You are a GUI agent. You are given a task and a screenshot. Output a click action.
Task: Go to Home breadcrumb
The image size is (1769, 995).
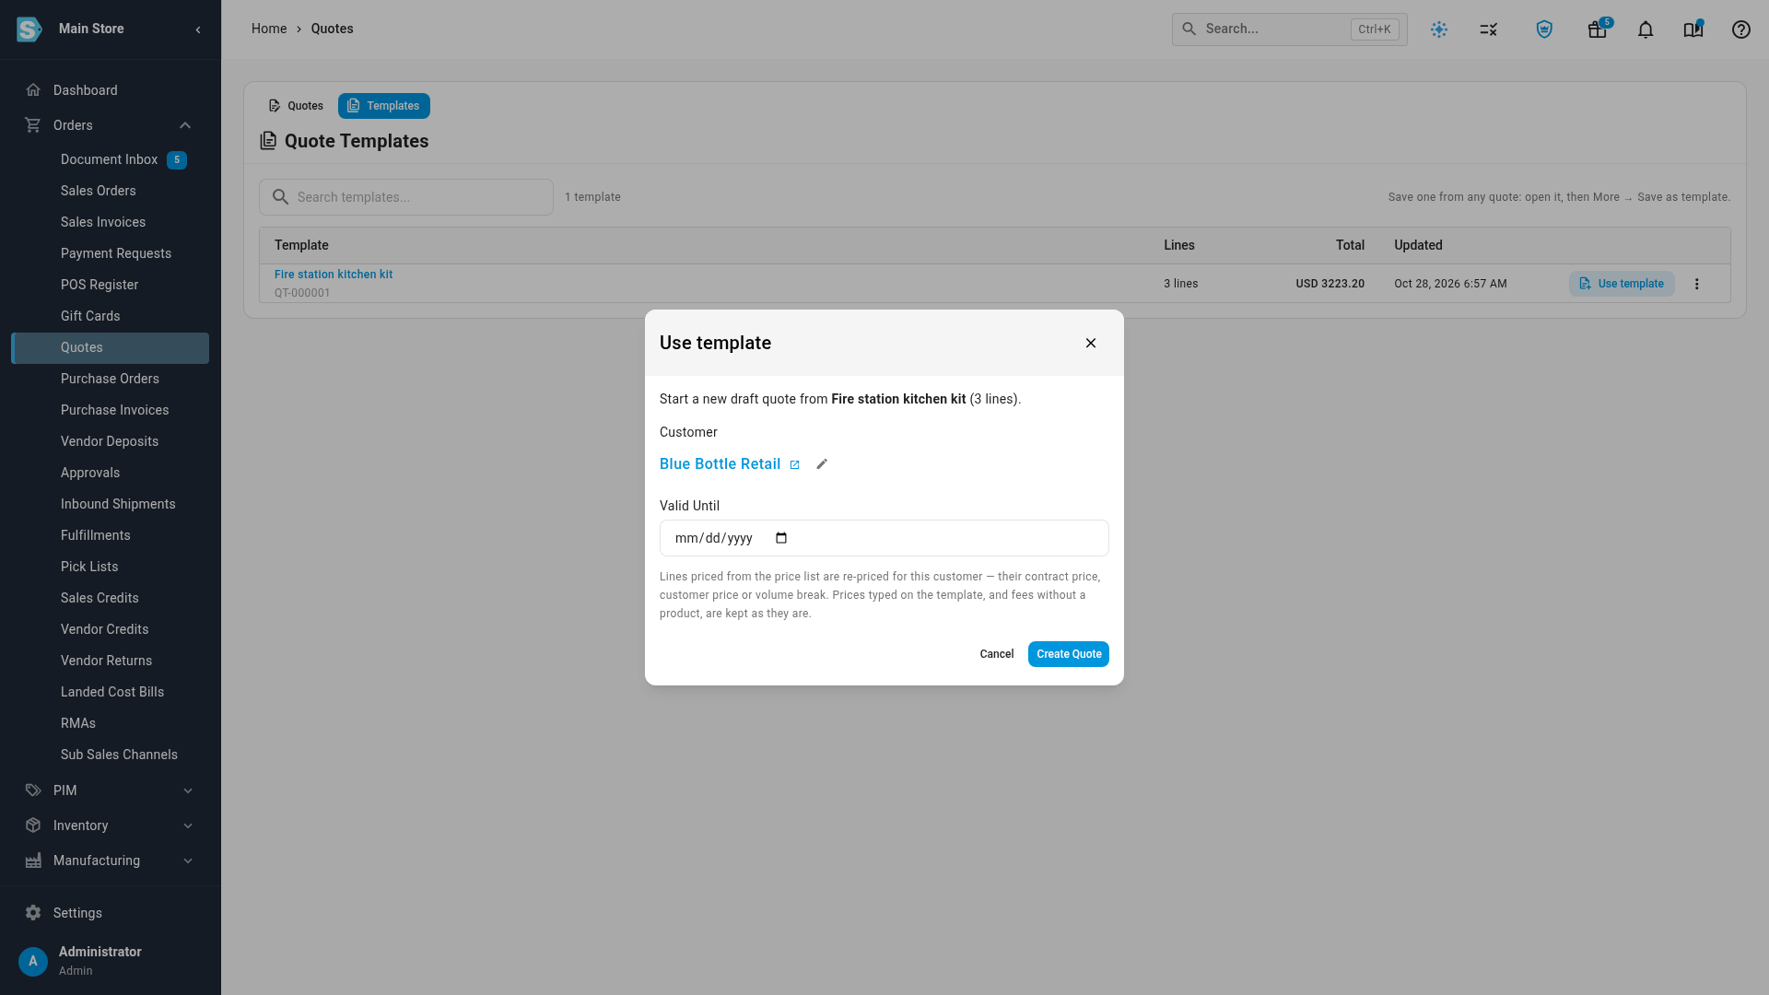(269, 29)
